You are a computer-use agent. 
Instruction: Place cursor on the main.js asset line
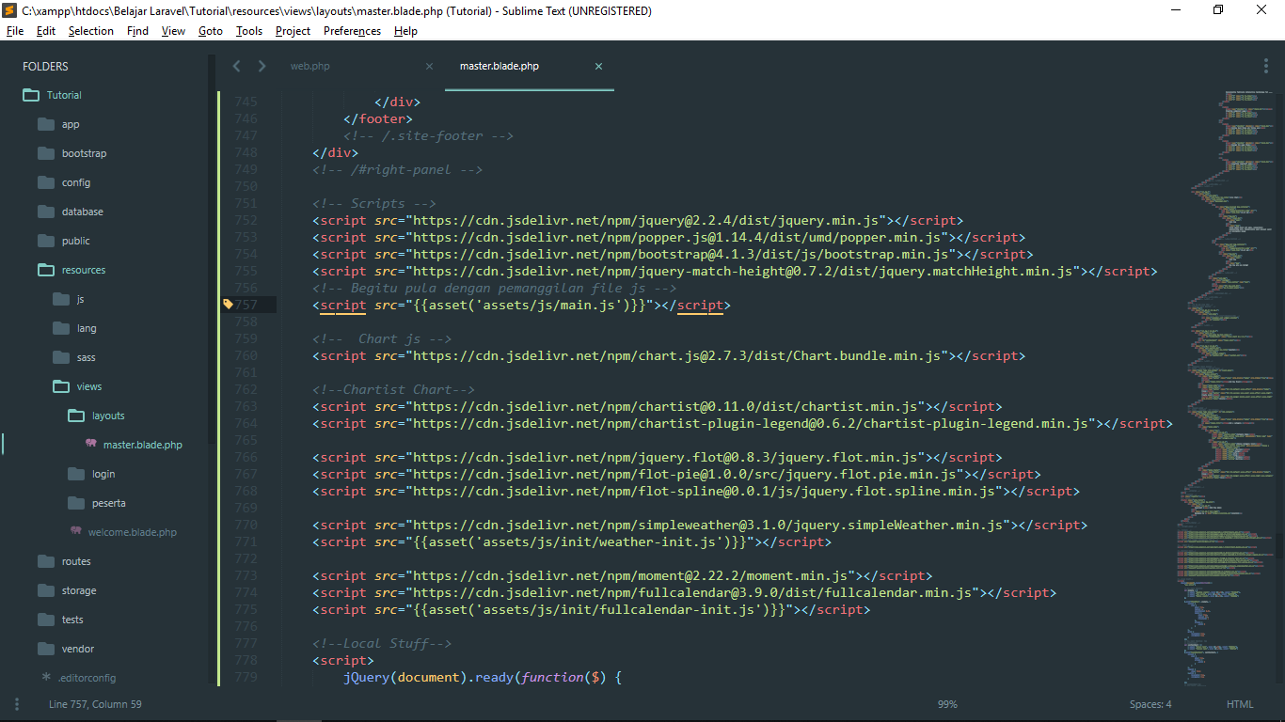(521, 305)
